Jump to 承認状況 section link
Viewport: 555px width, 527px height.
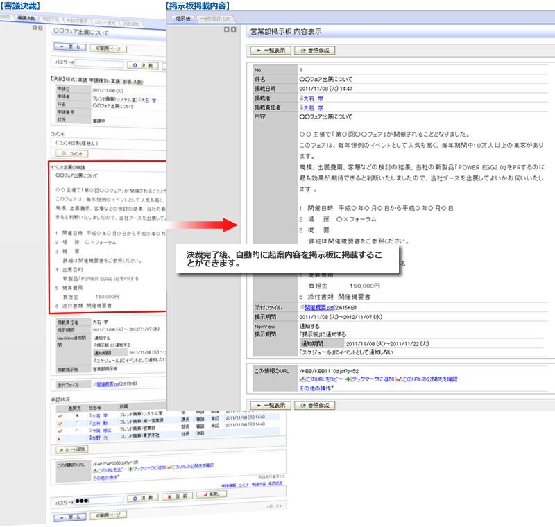click(275, 483)
